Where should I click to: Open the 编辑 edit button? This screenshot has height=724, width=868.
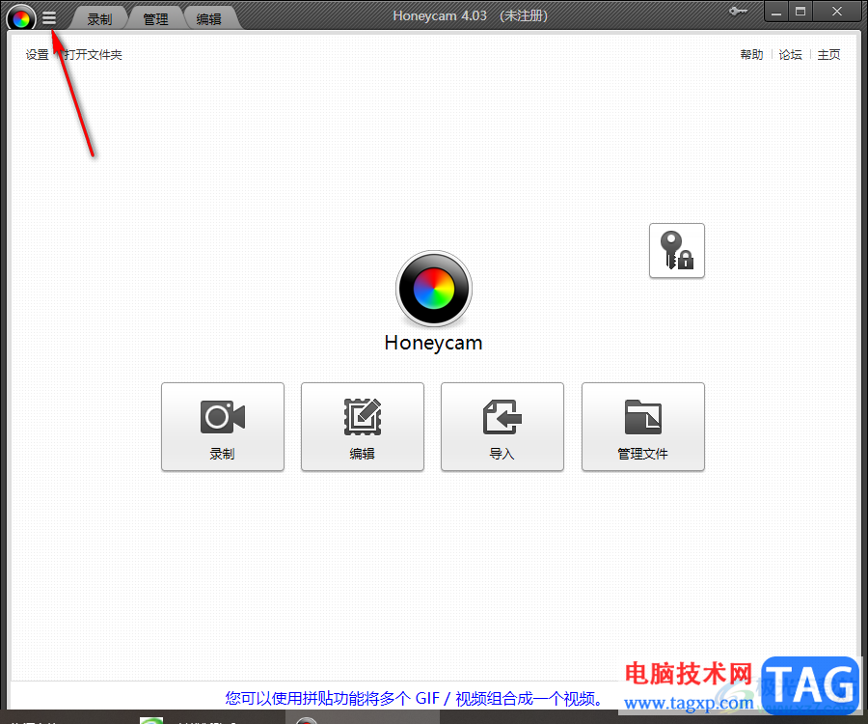(x=363, y=427)
